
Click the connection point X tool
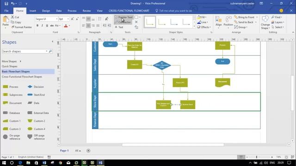coord(136,22)
